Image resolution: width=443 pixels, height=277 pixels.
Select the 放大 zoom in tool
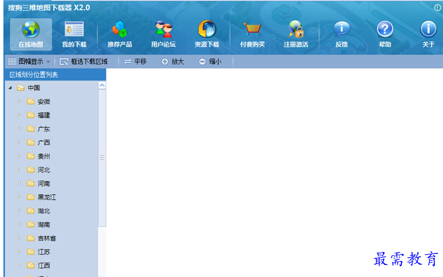point(172,61)
